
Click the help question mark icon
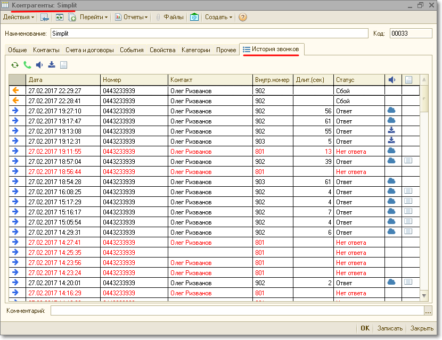click(x=243, y=17)
